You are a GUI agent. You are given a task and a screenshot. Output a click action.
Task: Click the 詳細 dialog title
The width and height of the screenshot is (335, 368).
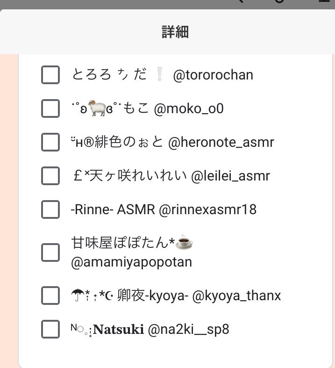click(x=175, y=32)
